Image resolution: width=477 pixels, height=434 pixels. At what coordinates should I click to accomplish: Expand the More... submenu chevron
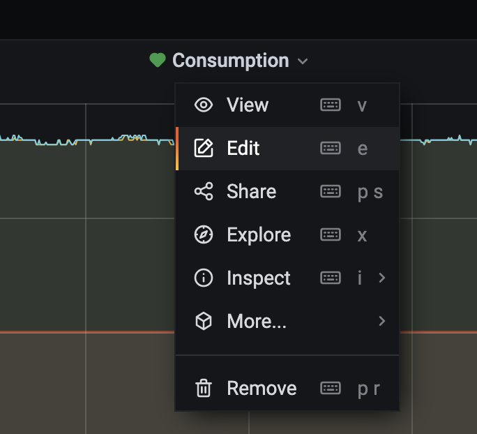381,322
